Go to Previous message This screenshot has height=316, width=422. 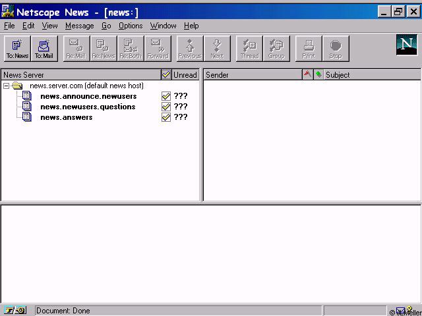(190, 49)
